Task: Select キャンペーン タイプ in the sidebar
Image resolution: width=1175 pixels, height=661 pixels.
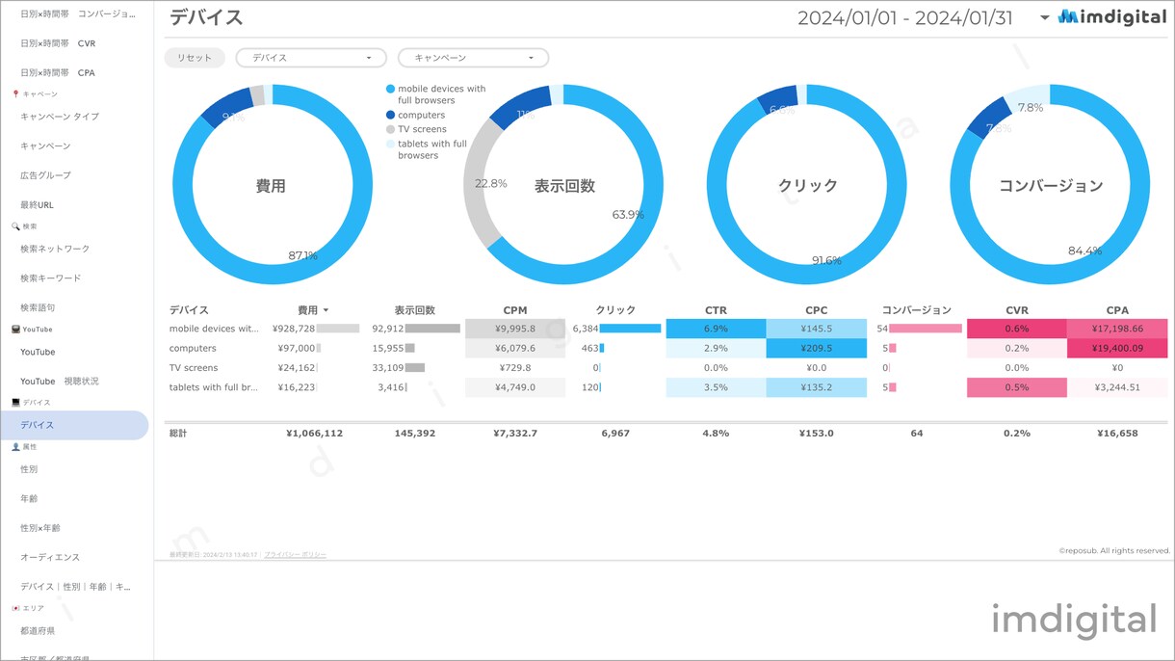Action: click(60, 117)
